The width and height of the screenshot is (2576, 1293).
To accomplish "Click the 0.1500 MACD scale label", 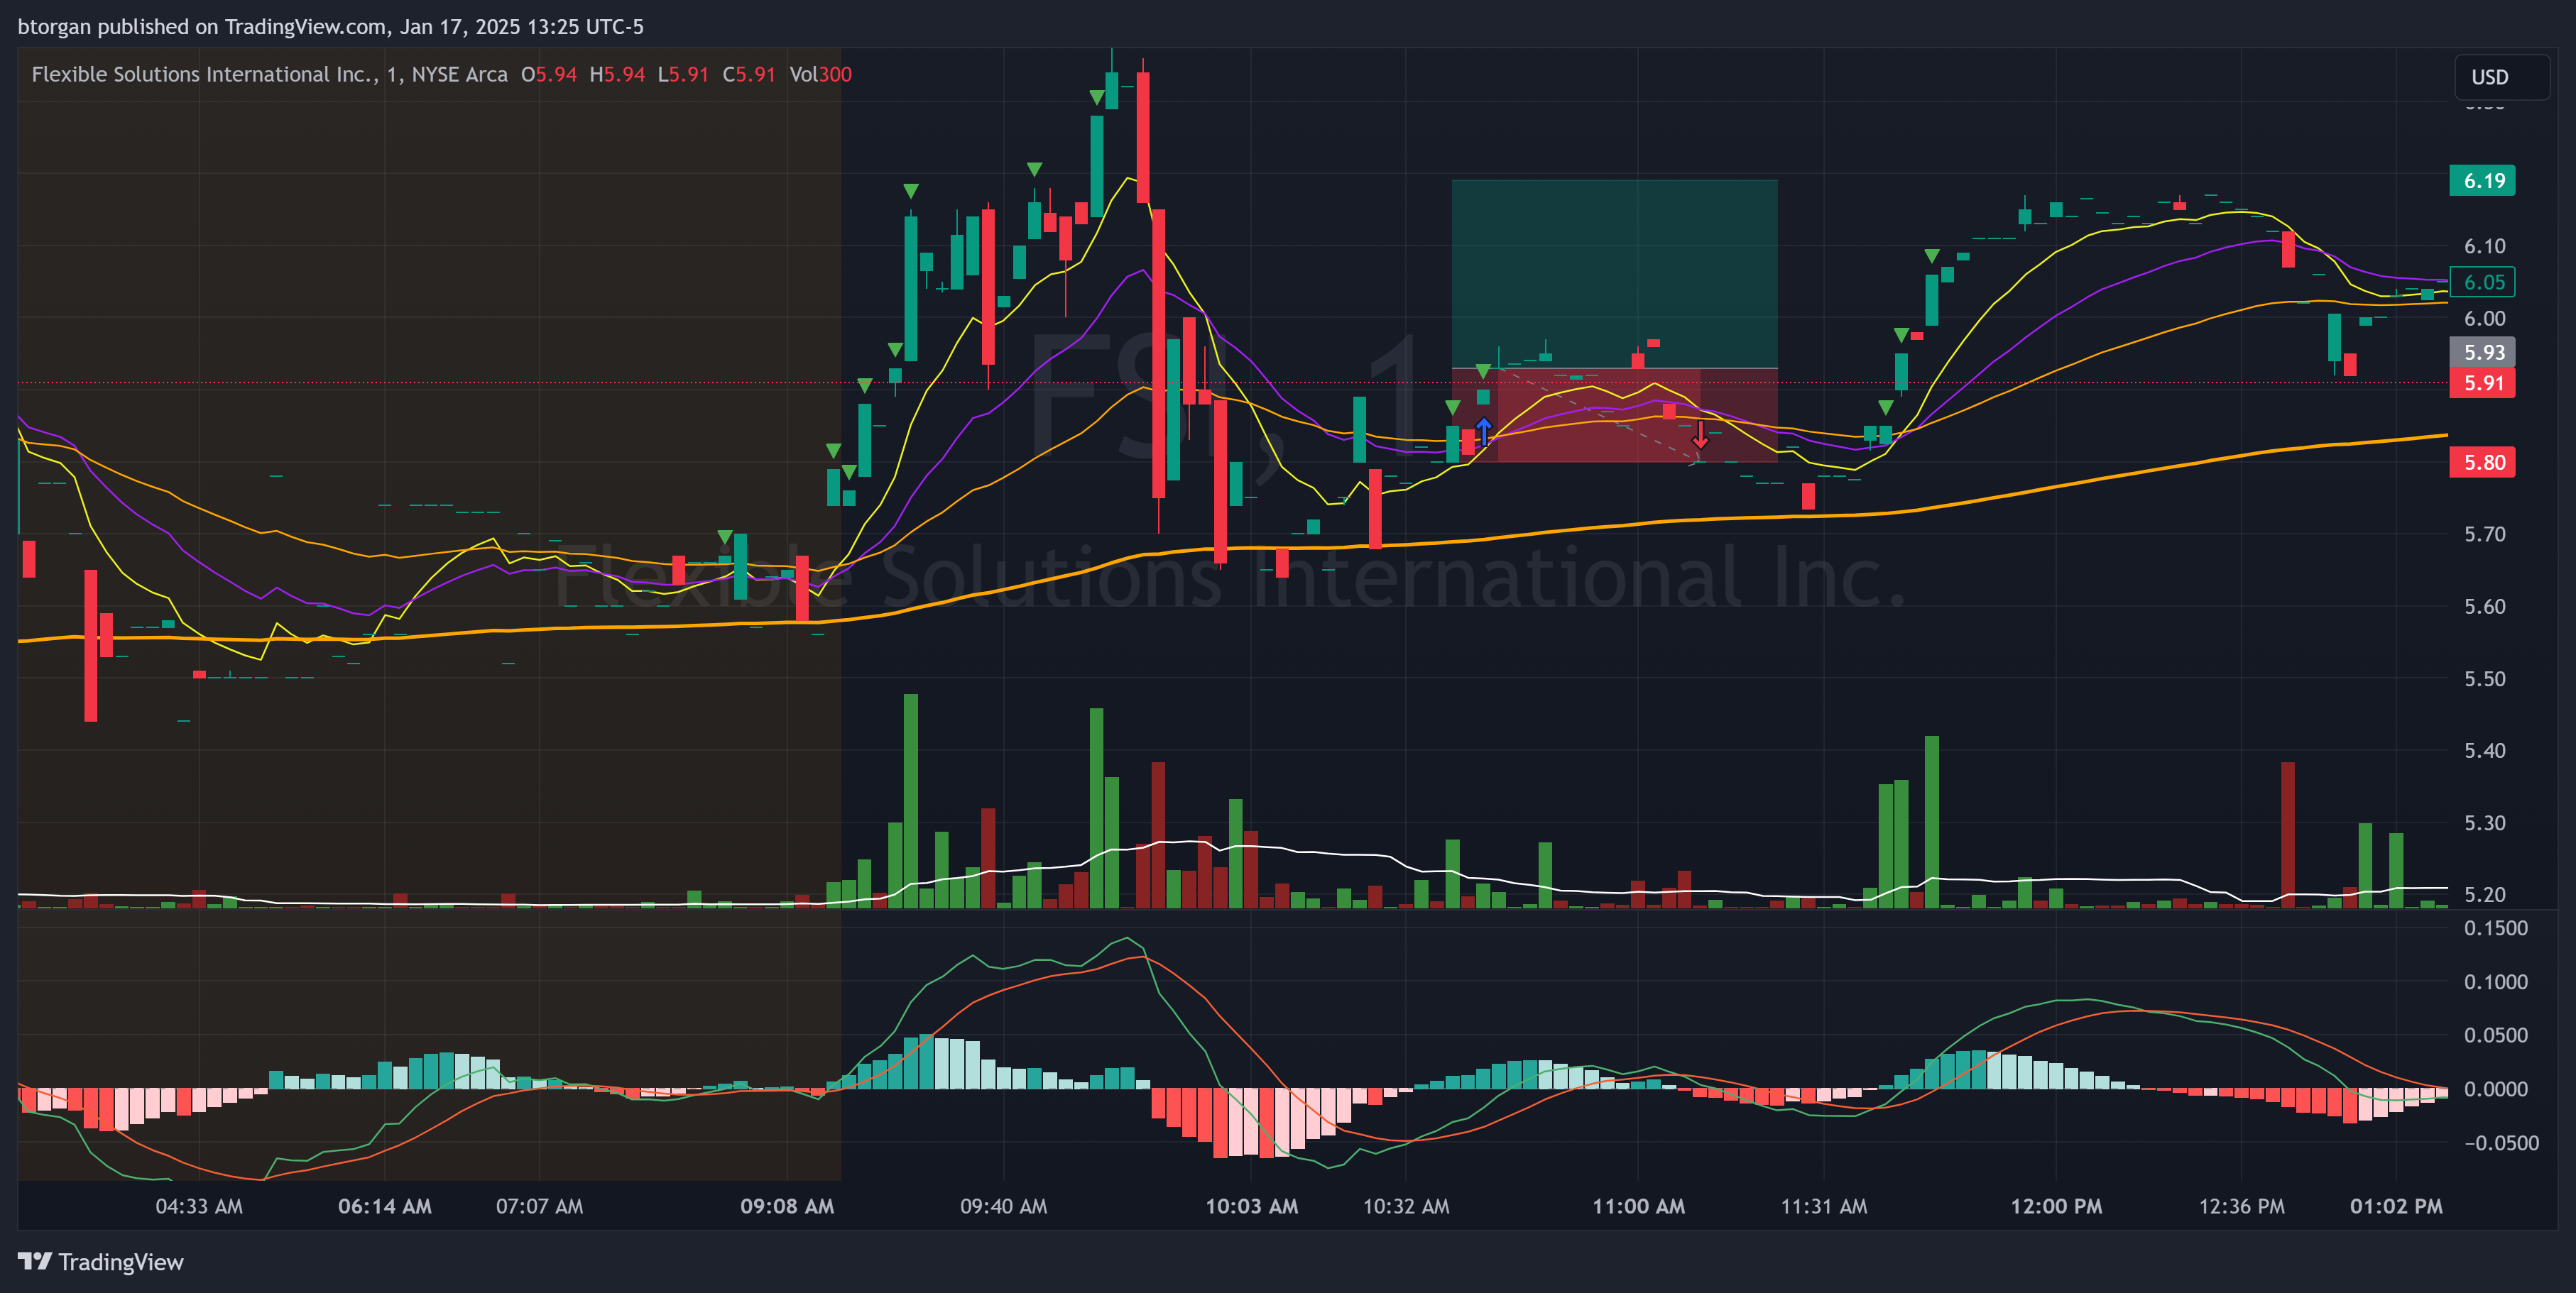I will (x=2495, y=928).
